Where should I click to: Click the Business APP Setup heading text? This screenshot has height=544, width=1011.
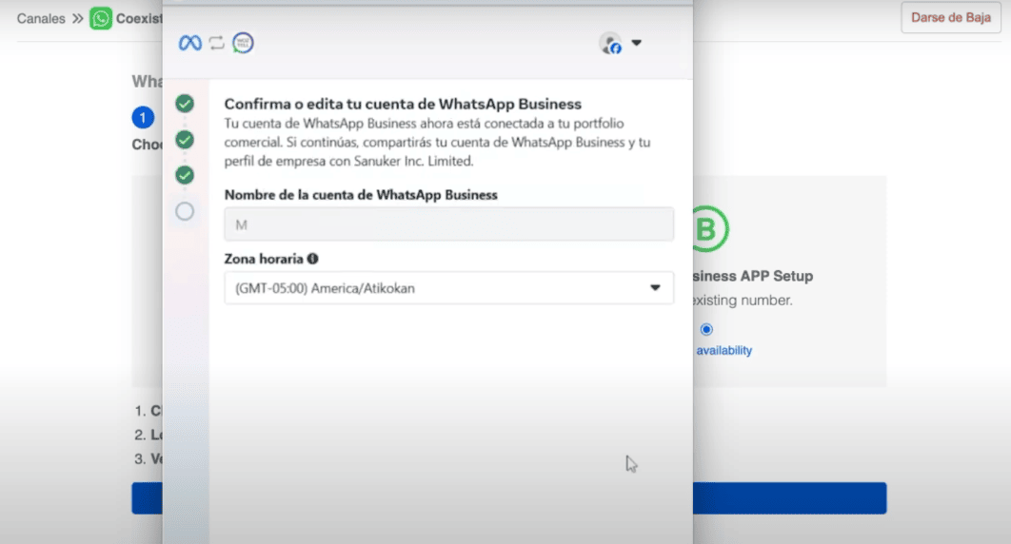point(753,276)
